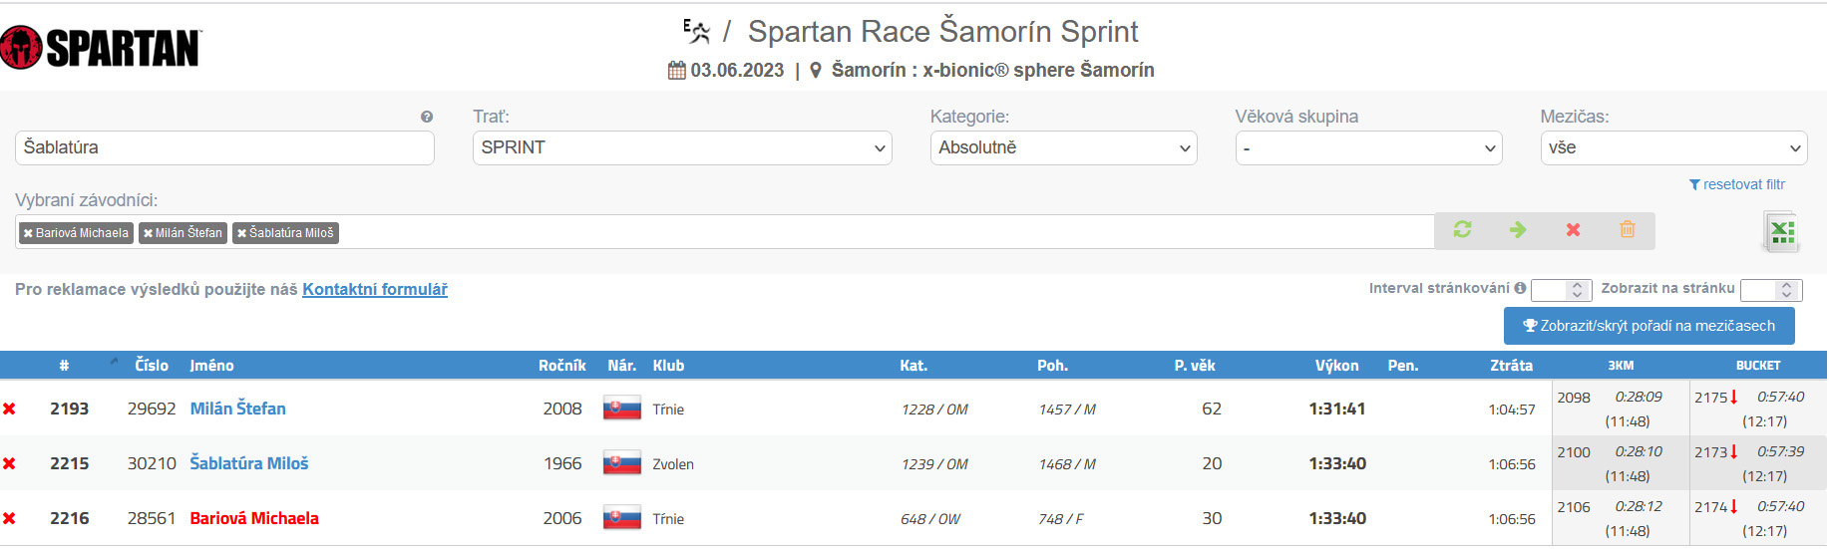Viewport: 1829px width, 549px height.
Task: Sort by the Jméno column header
Action: 211,366
